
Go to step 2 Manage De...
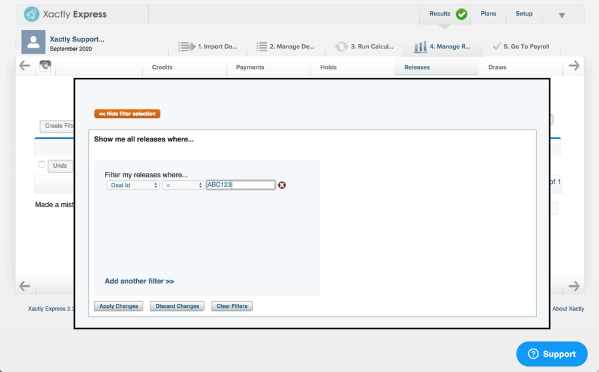(292, 47)
